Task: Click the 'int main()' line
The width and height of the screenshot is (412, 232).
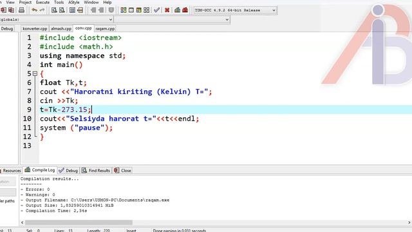Action: click(61, 64)
